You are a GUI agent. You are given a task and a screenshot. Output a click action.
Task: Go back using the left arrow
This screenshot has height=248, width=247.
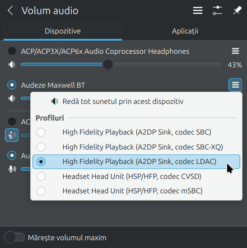click(x=10, y=10)
